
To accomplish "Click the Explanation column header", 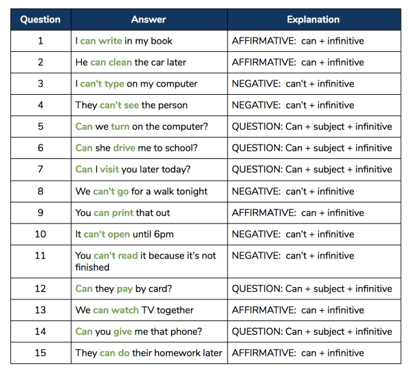I will [314, 20].
